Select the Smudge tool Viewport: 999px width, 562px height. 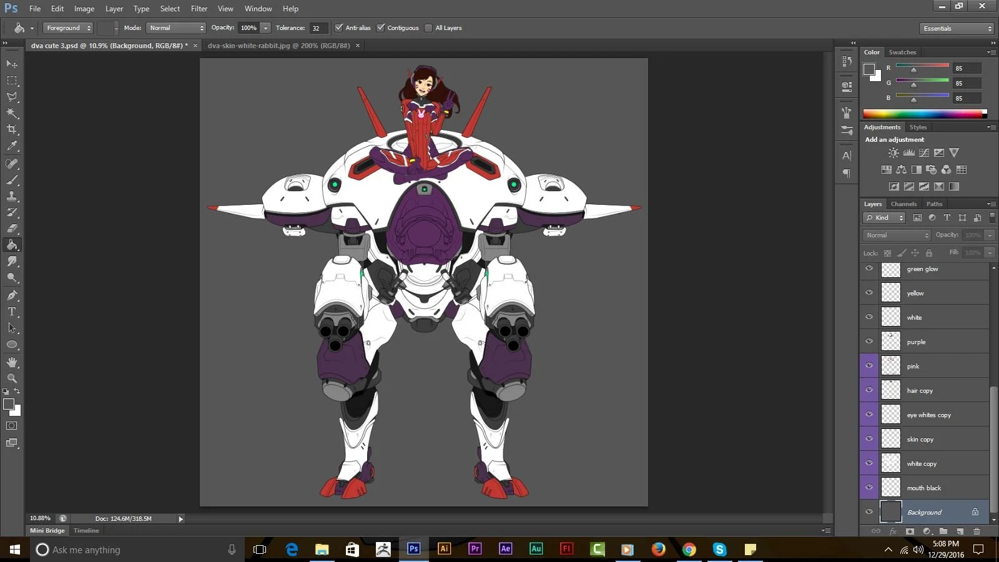point(12,261)
